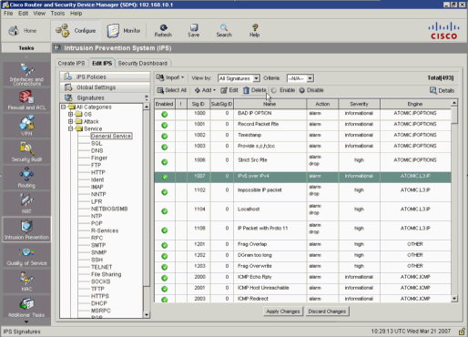Open IPS Policies panel
Image resolution: width=468 pixels, height=337 pixels.
(x=105, y=77)
